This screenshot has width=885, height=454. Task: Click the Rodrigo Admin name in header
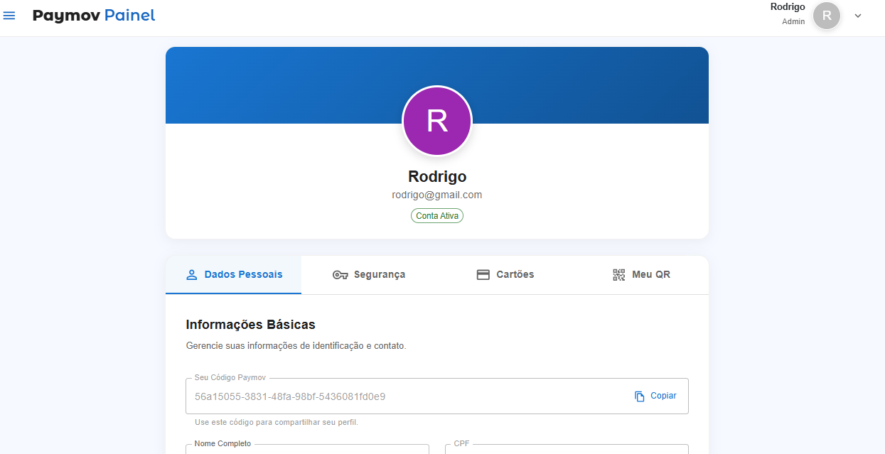[788, 13]
